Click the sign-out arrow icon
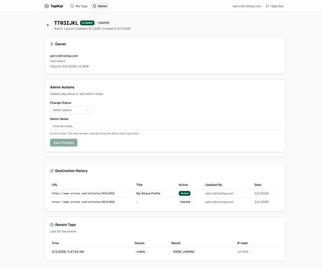 (268, 6)
